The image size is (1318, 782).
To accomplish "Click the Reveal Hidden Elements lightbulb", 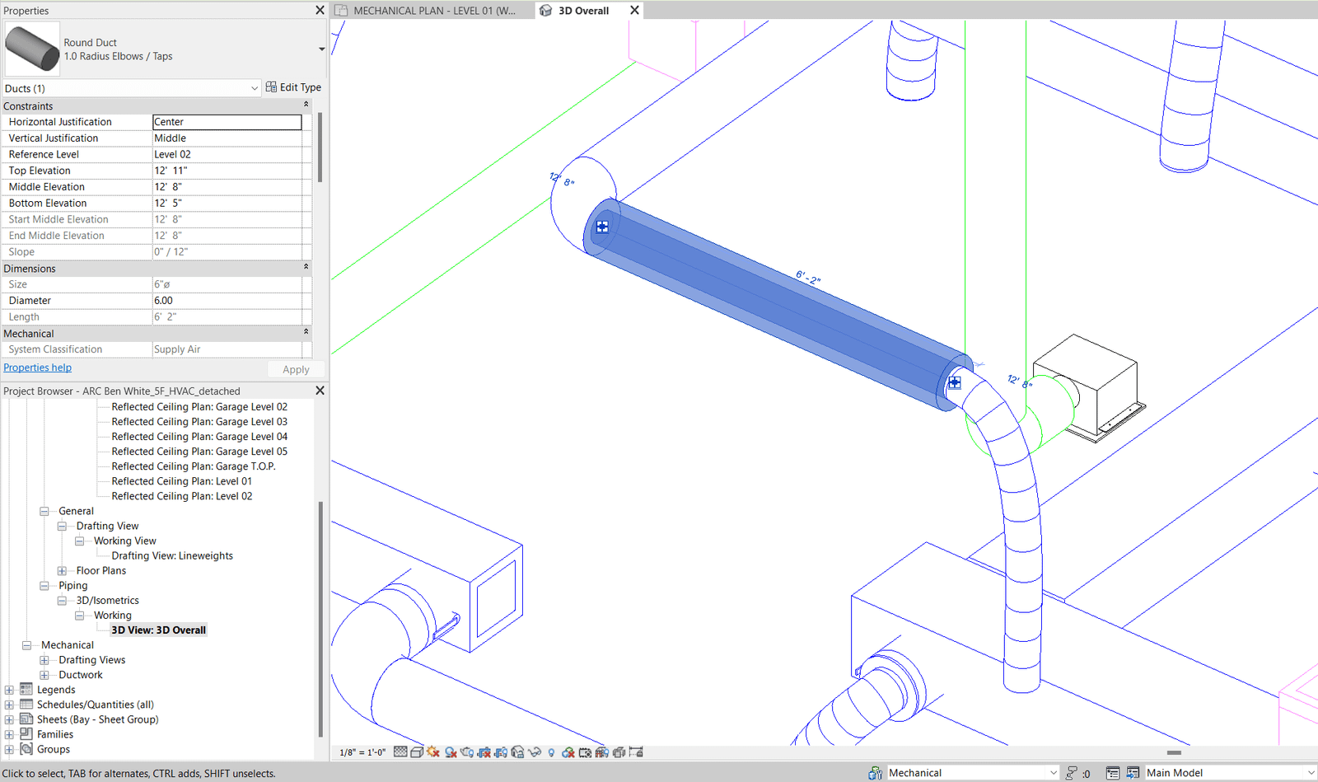I will point(551,752).
